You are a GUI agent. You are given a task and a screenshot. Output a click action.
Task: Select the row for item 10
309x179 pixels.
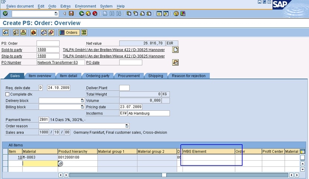tap(5, 158)
